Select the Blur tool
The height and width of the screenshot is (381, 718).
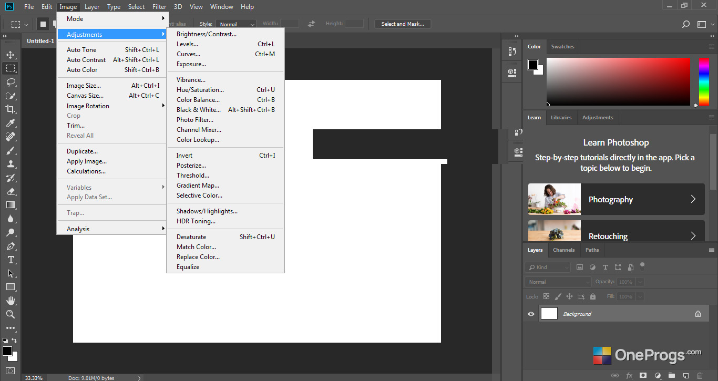(x=11, y=219)
